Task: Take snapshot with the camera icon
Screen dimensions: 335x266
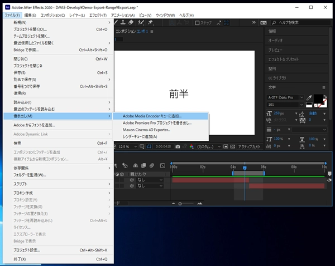Action: point(178,146)
